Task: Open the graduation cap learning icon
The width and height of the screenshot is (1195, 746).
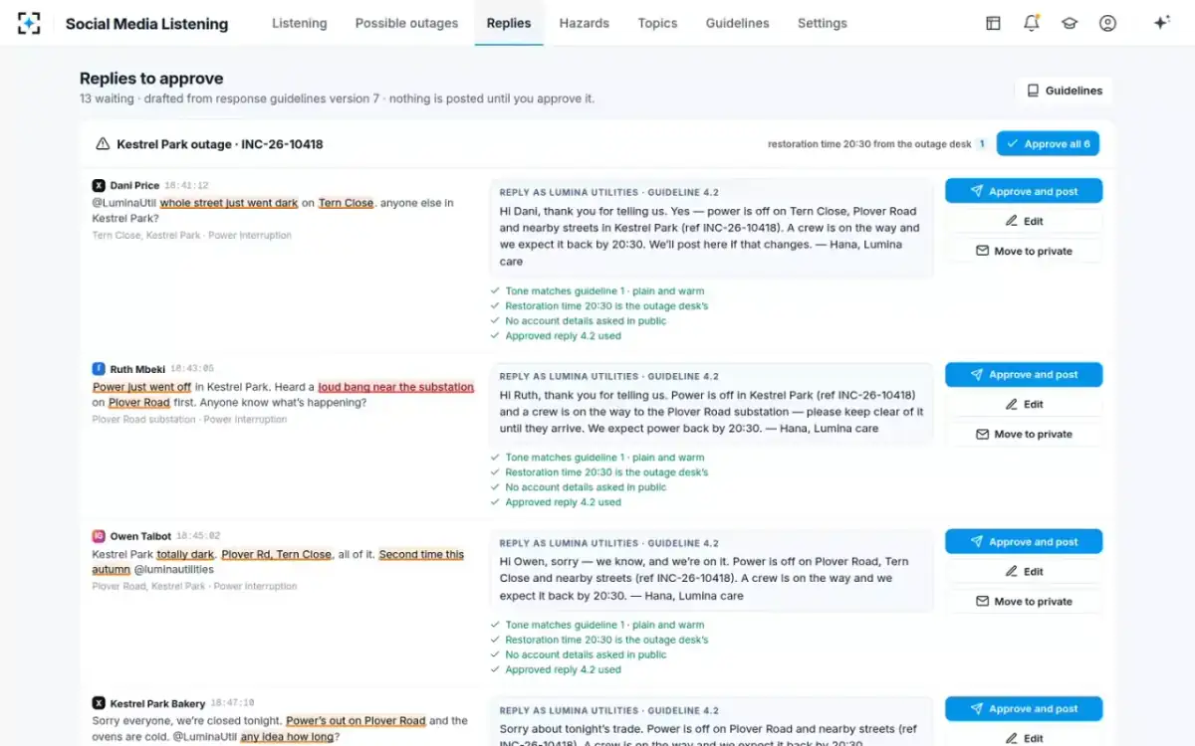Action: [1070, 23]
